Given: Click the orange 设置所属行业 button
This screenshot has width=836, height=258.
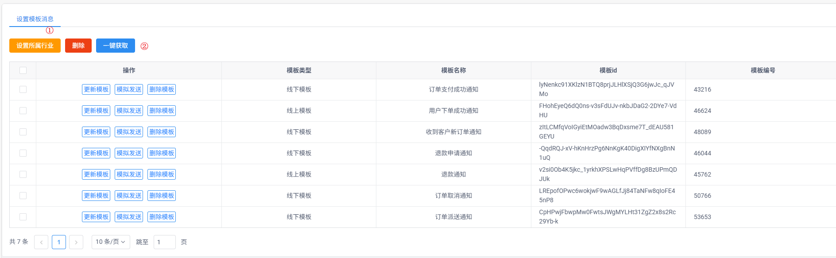Looking at the screenshot, I should [35, 46].
